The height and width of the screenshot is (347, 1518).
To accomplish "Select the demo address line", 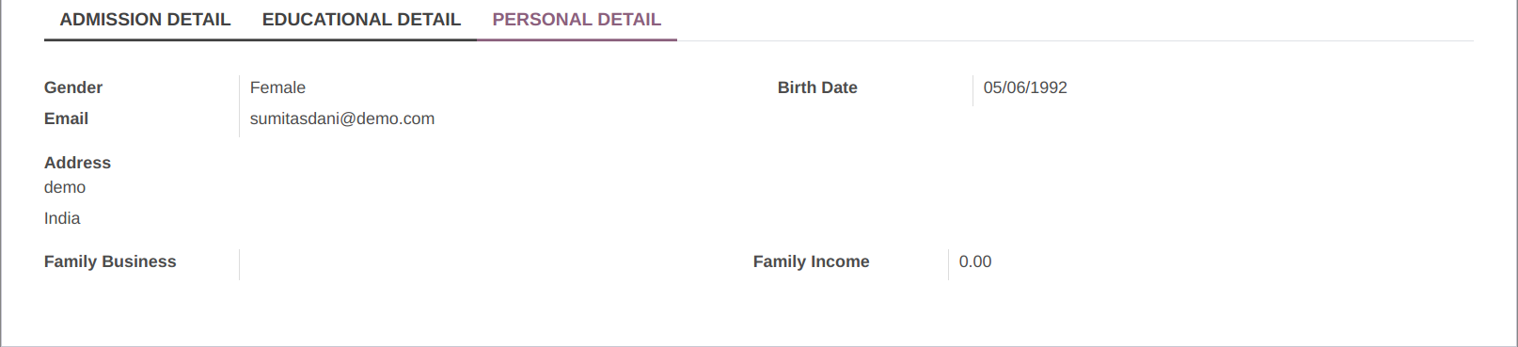I will point(65,187).
